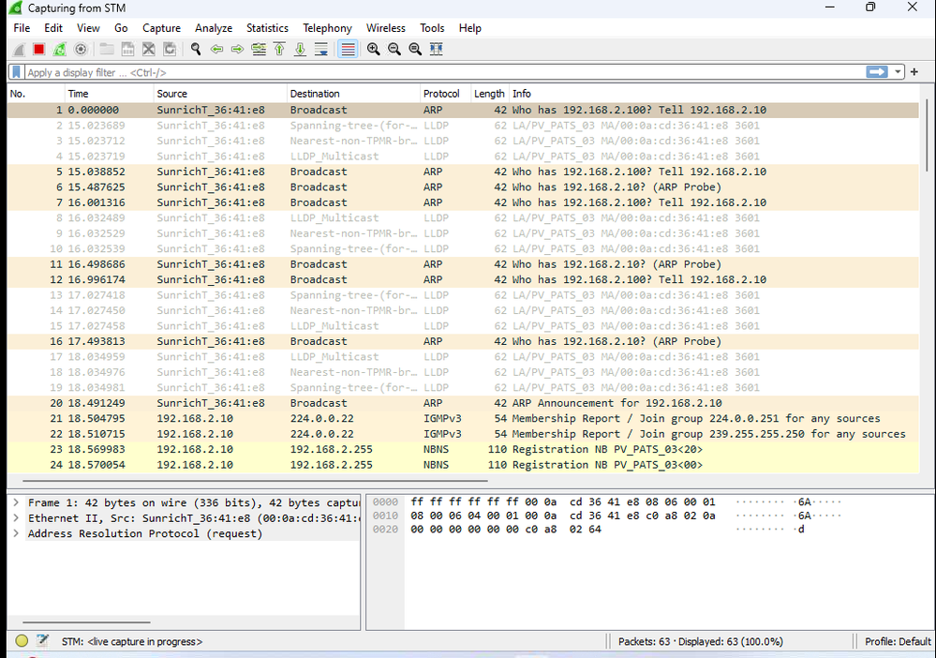Image resolution: width=936 pixels, height=658 pixels.
Task: Click the display filter input field
Action: tap(445, 72)
